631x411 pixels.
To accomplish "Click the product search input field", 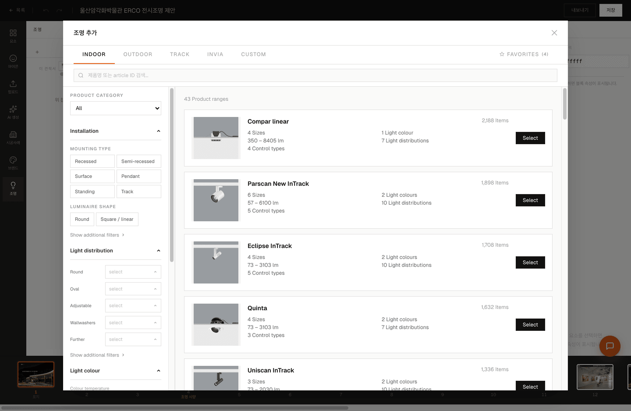I will point(315,75).
